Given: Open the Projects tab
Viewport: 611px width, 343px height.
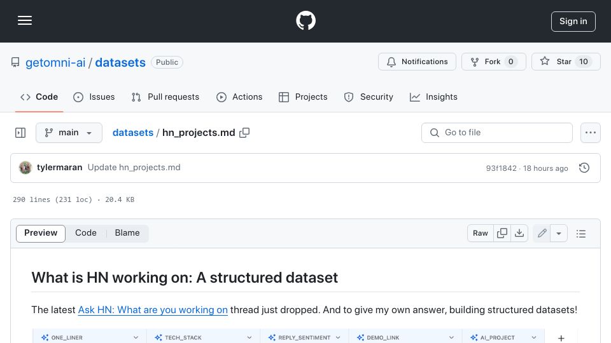Looking at the screenshot, I should coord(303,97).
